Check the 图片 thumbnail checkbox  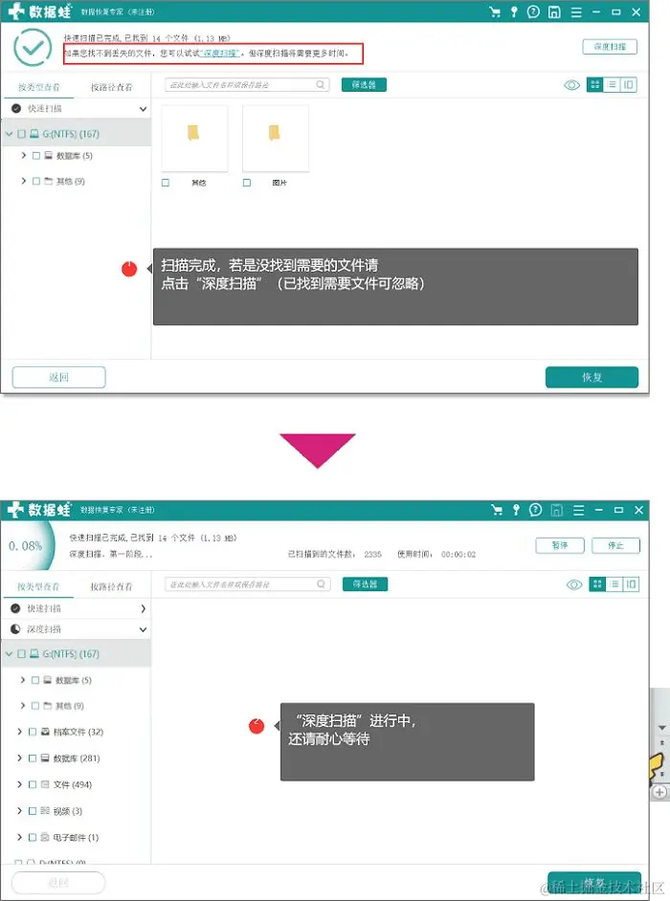[x=247, y=183]
